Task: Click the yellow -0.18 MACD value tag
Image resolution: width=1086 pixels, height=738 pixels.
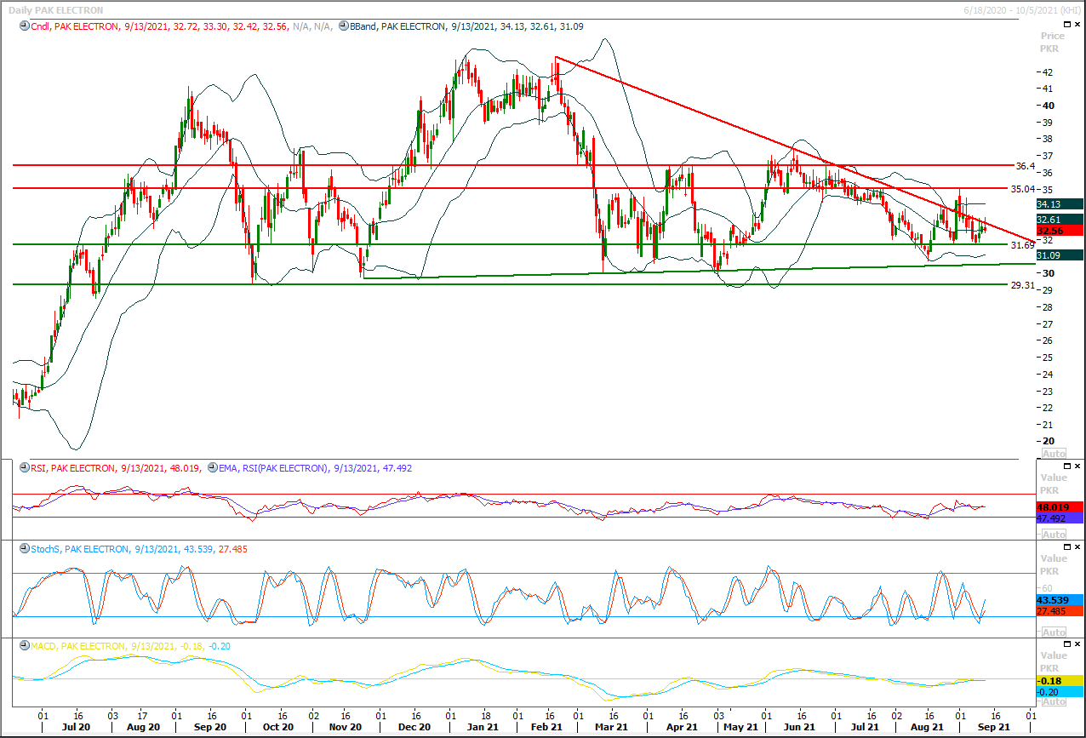Action: click(1059, 681)
